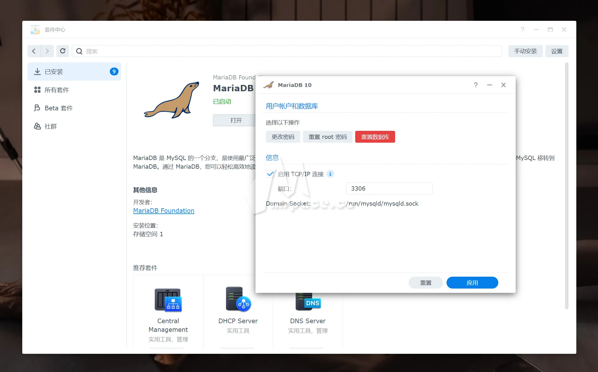598x372 pixels.
Task: Focus the 搜索 search field
Action: pyautogui.click(x=287, y=51)
